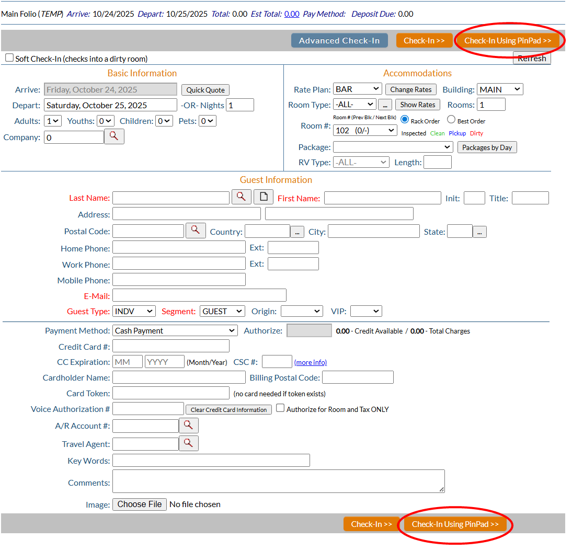Enable the Soft Check-In checkbox
572x551 pixels.
click(9, 58)
